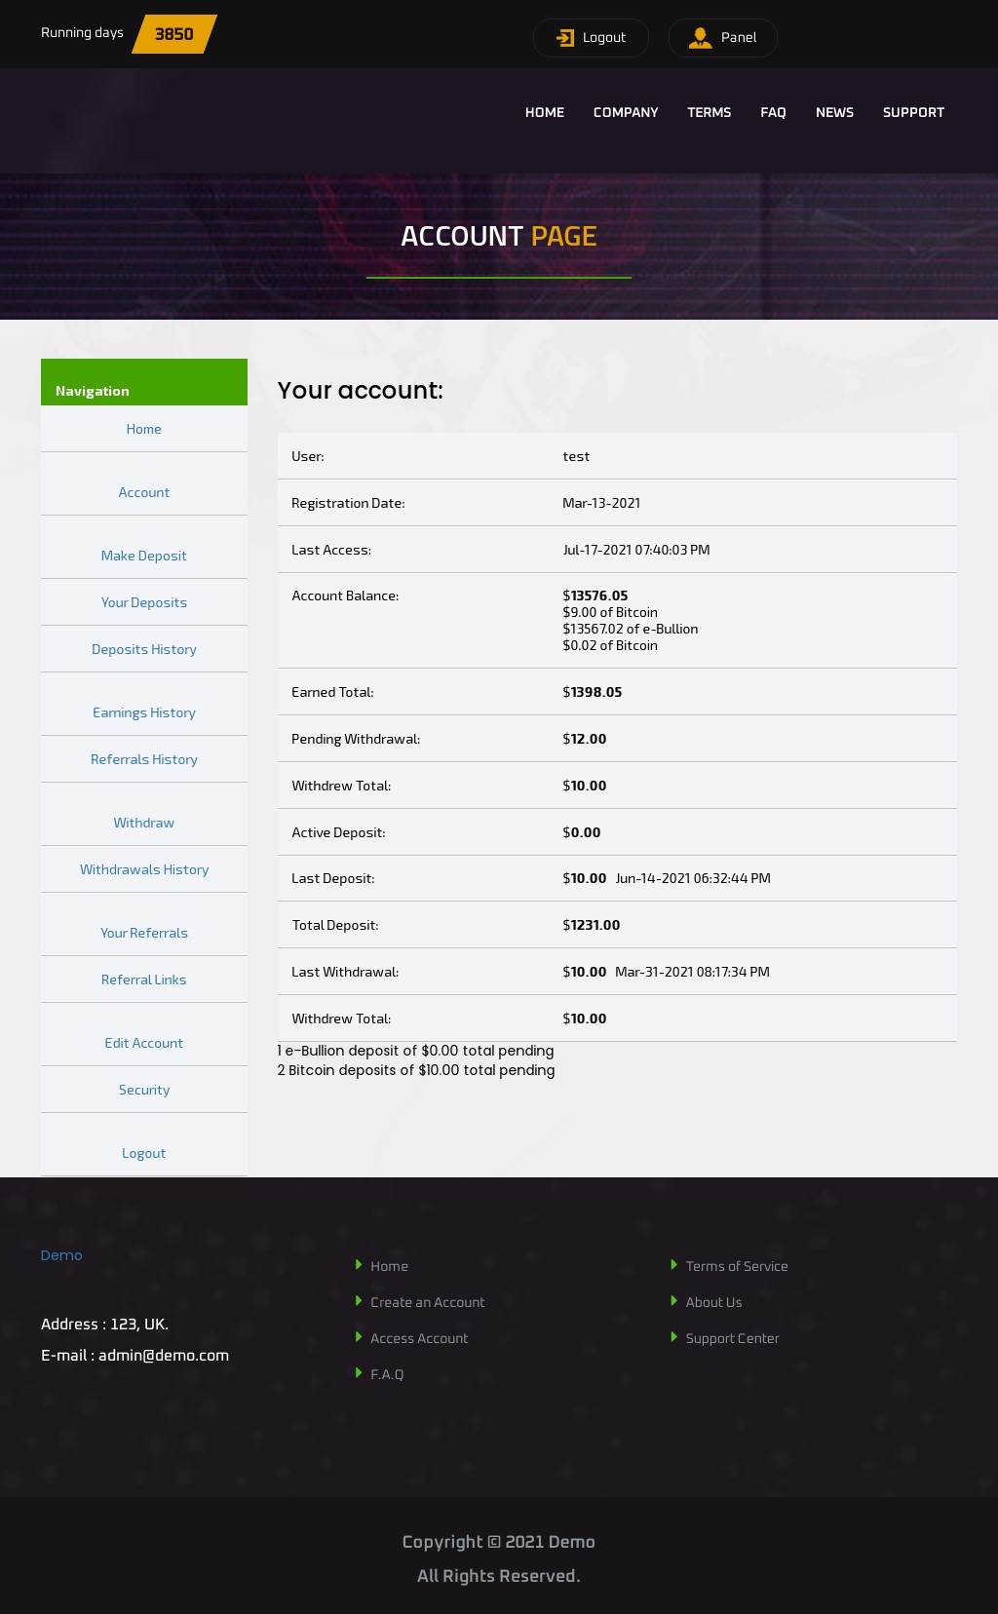This screenshot has height=1614, width=998.
Task: Open the COMPANY menu item
Action: click(x=626, y=112)
